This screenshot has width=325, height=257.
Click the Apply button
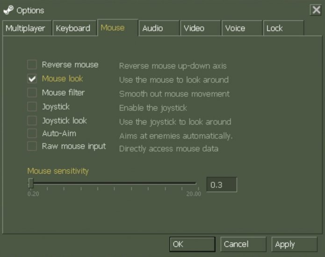(294, 244)
